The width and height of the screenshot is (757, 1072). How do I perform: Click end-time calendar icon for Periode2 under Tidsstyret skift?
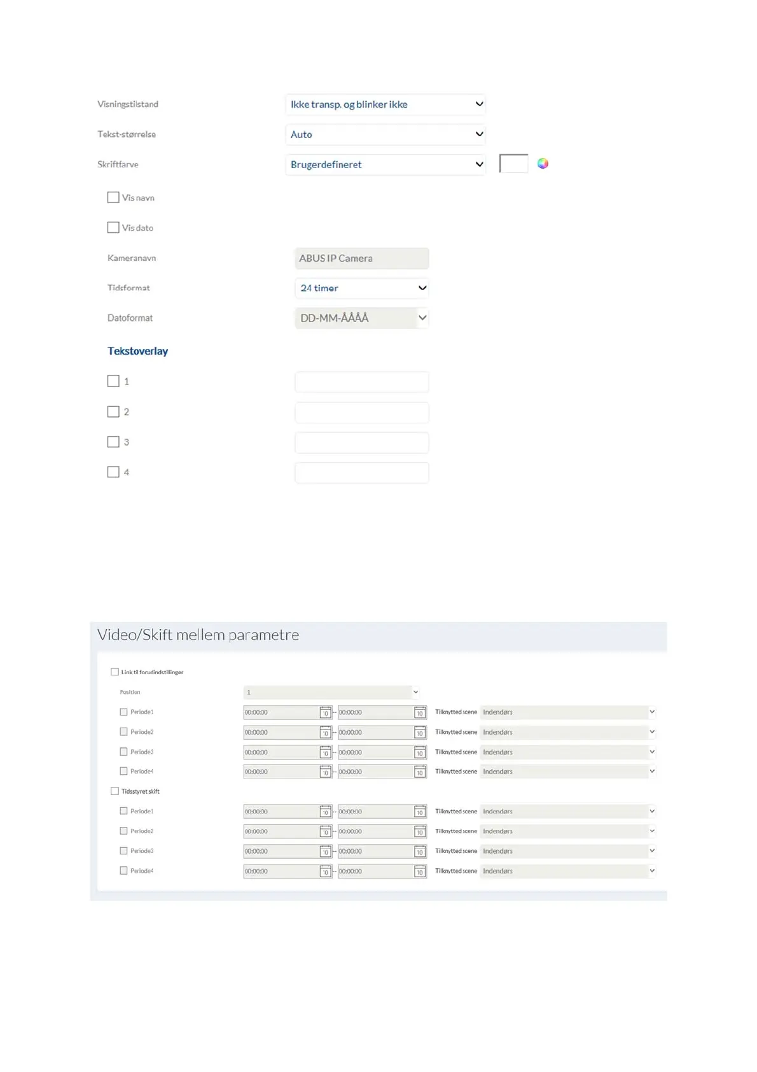pos(420,831)
